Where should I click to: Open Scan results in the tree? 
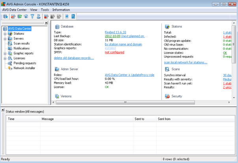click(22, 44)
